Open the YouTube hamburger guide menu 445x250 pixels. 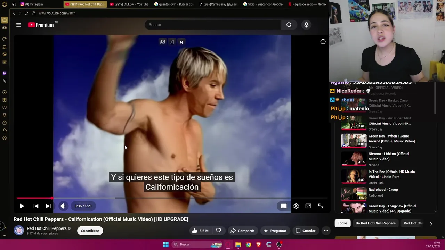click(18, 25)
